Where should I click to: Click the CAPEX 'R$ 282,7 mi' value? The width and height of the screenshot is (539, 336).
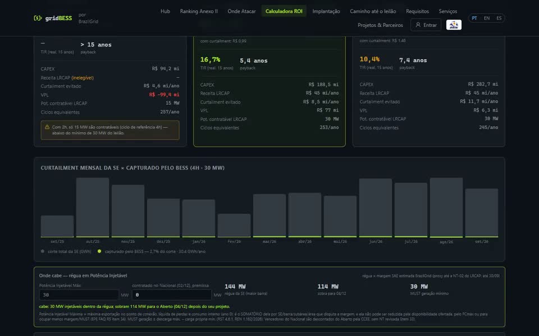[483, 84]
